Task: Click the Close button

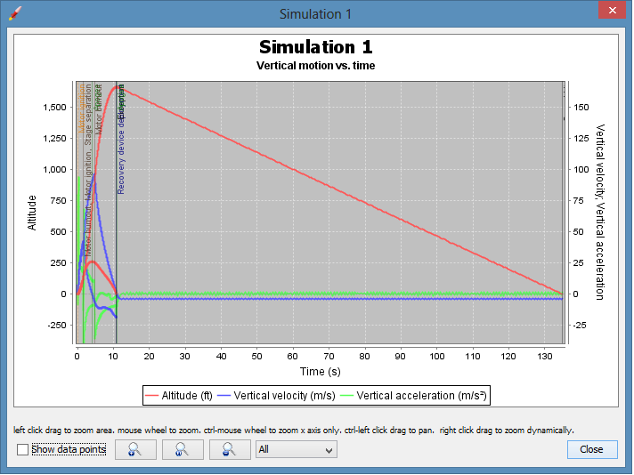Action: click(x=592, y=449)
